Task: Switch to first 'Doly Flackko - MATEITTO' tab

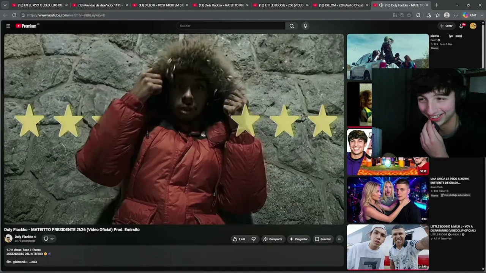Action: [x=220, y=5]
